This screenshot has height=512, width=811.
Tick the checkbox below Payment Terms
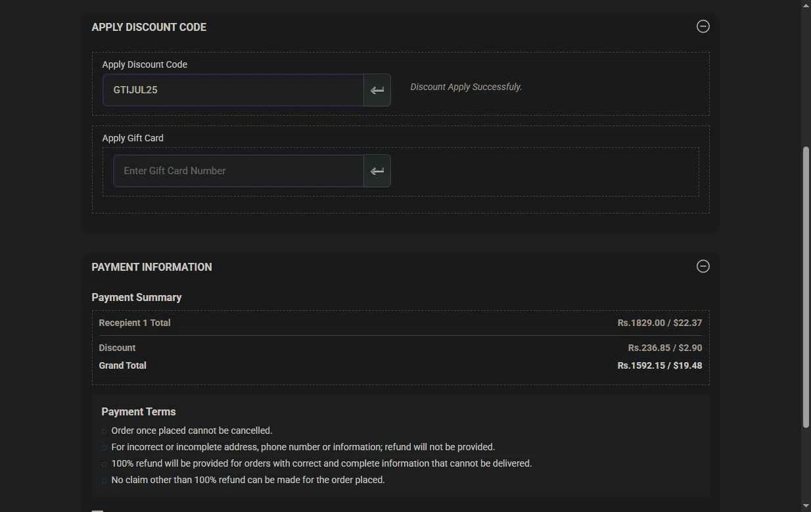(x=97, y=510)
